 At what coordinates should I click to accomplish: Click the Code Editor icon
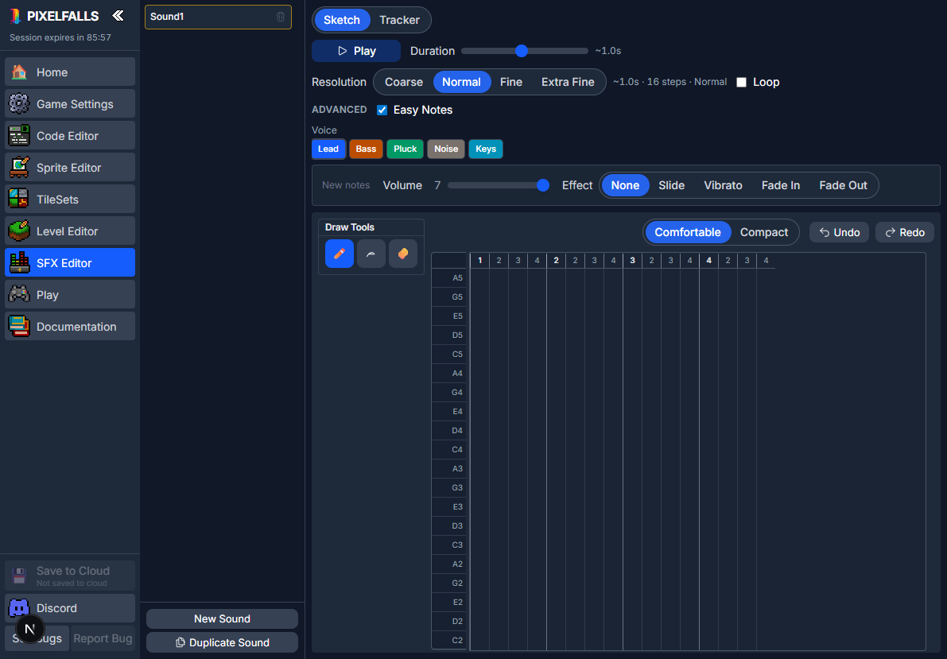click(x=19, y=136)
